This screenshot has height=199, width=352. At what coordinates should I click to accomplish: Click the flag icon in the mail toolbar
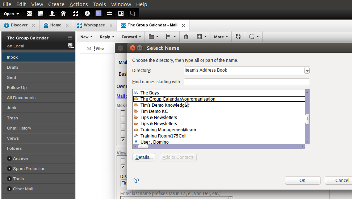tap(168, 37)
